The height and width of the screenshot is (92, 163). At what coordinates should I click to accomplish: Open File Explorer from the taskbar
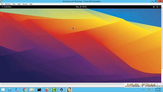click(x=32, y=90)
